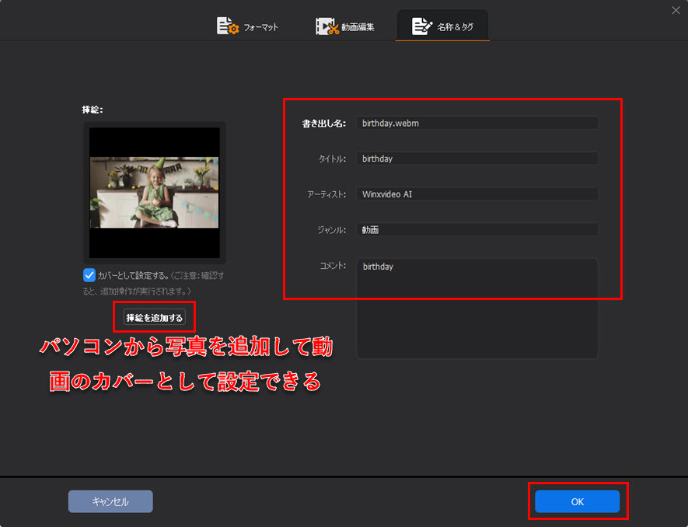688x527 pixels.
Task: Open the フォーマット tab
Action: tap(248, 26)
